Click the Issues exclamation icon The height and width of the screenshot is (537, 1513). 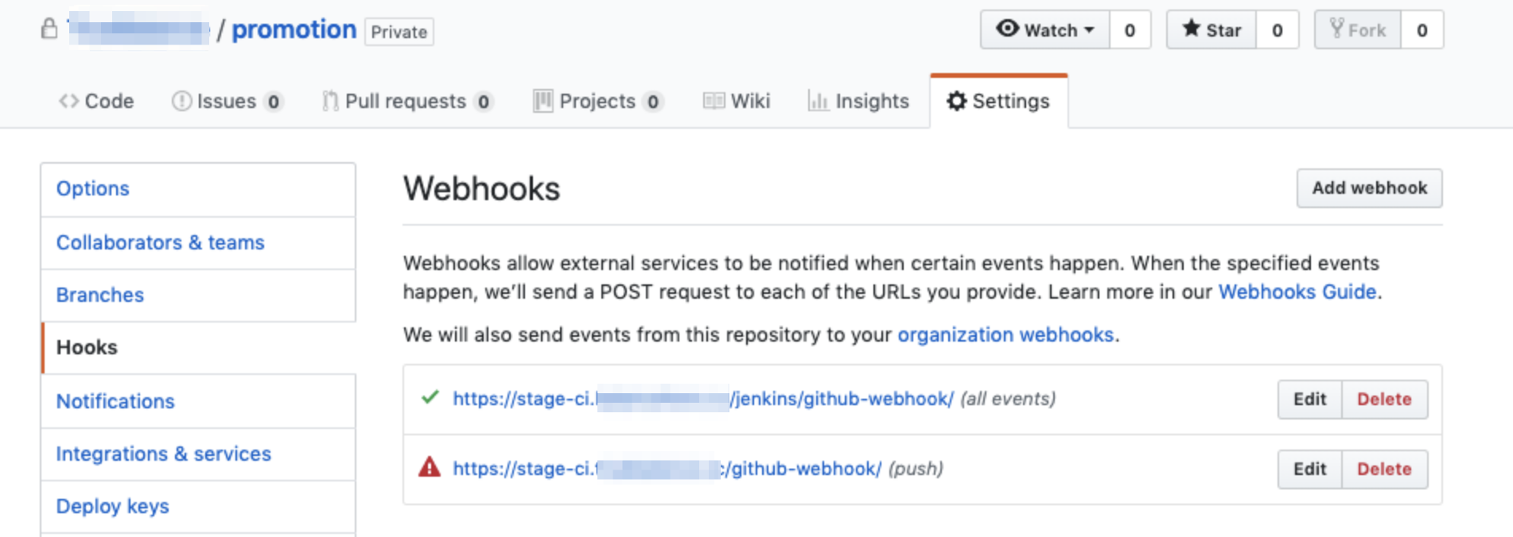[x=181, y=101]
